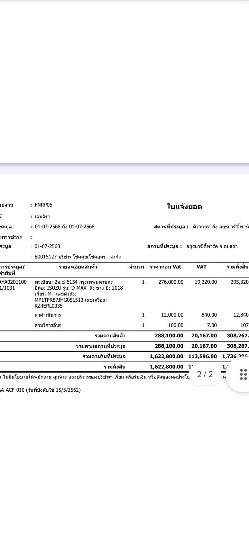Tap the 2 / 2 page indicator
Screen dimensions: 249x555
pos(205,374)
